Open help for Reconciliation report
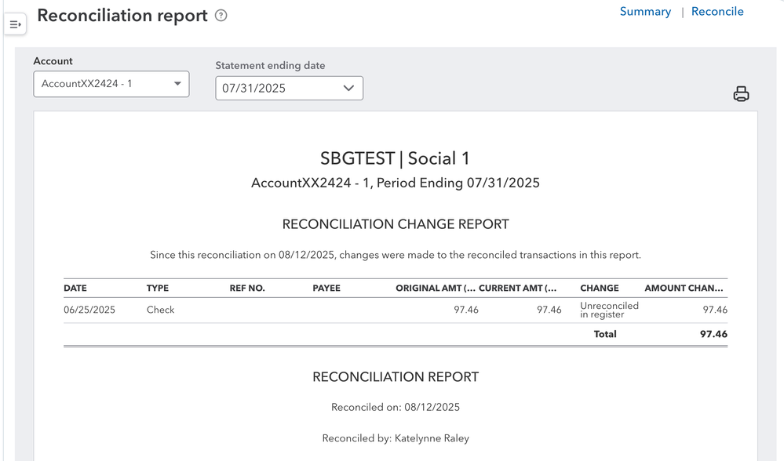 (x=221, y=16)
